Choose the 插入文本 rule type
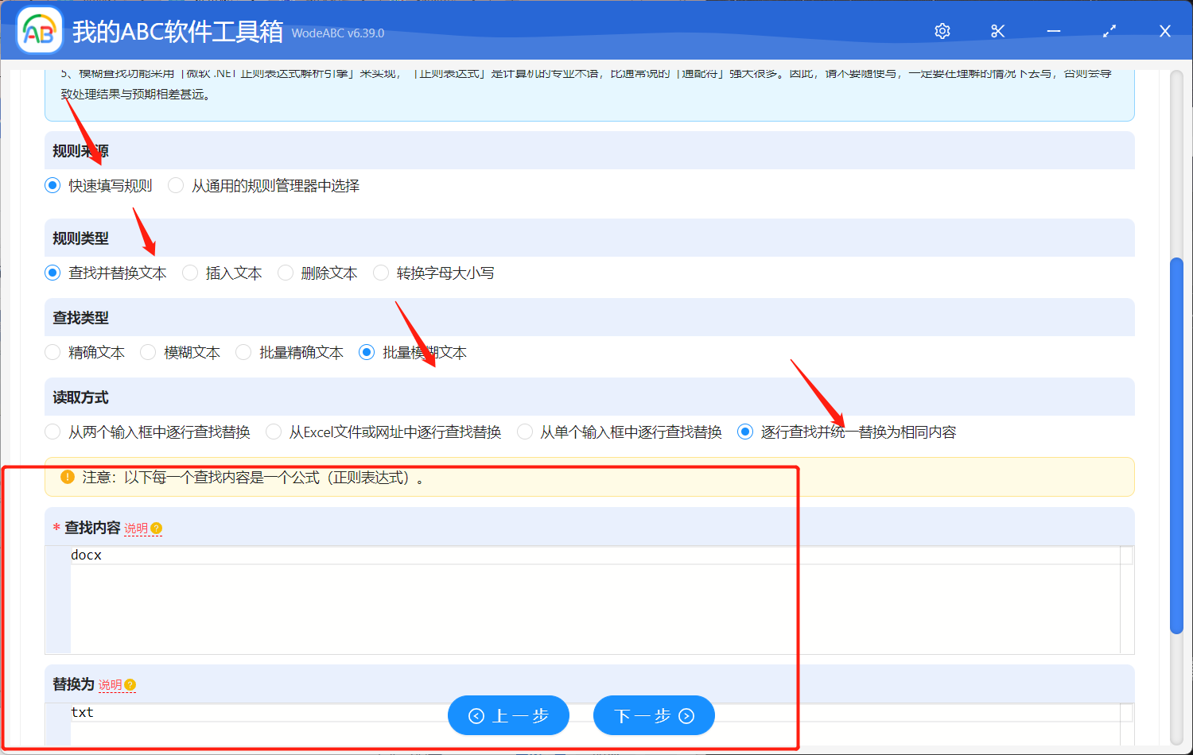 pyautogui.click(x=191, y=273)
